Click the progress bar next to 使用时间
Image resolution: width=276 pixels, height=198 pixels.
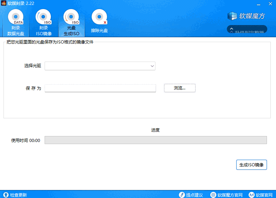156,140
